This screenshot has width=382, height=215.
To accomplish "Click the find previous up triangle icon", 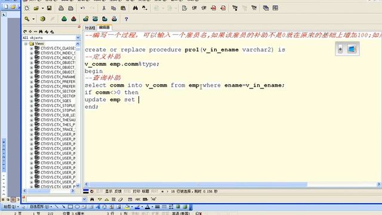I will click(x=107, y=199).
